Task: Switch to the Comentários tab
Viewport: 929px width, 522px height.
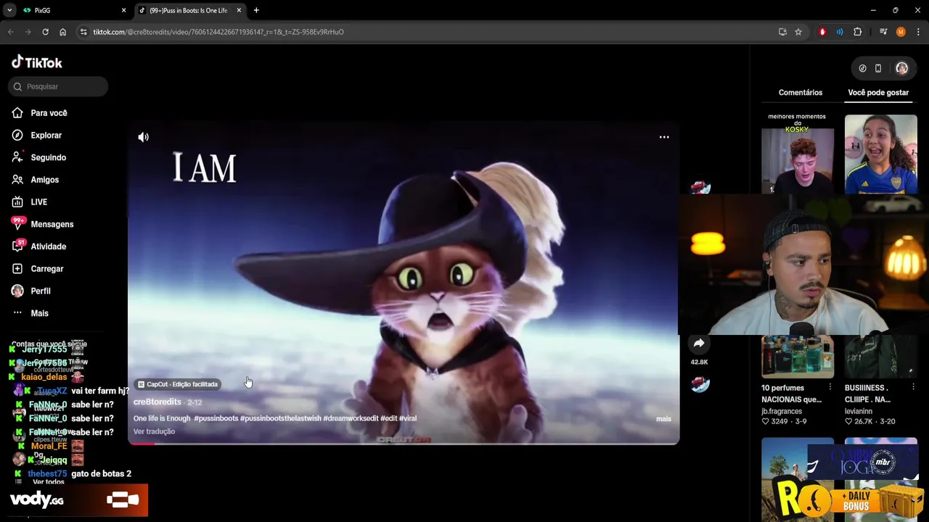Action: (x=801, y=93)
